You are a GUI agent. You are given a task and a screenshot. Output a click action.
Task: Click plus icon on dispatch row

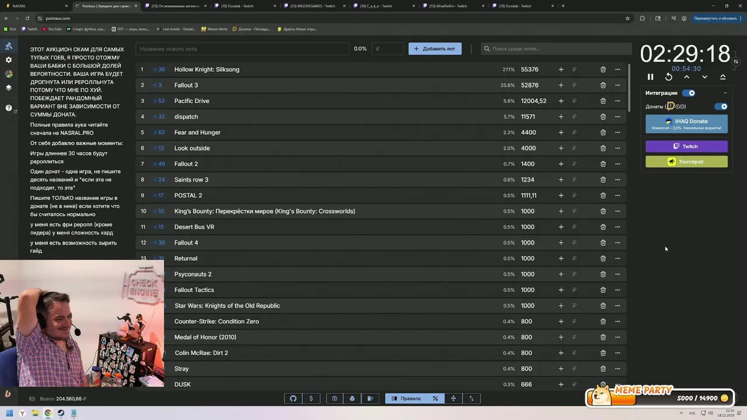pos(561,117)
